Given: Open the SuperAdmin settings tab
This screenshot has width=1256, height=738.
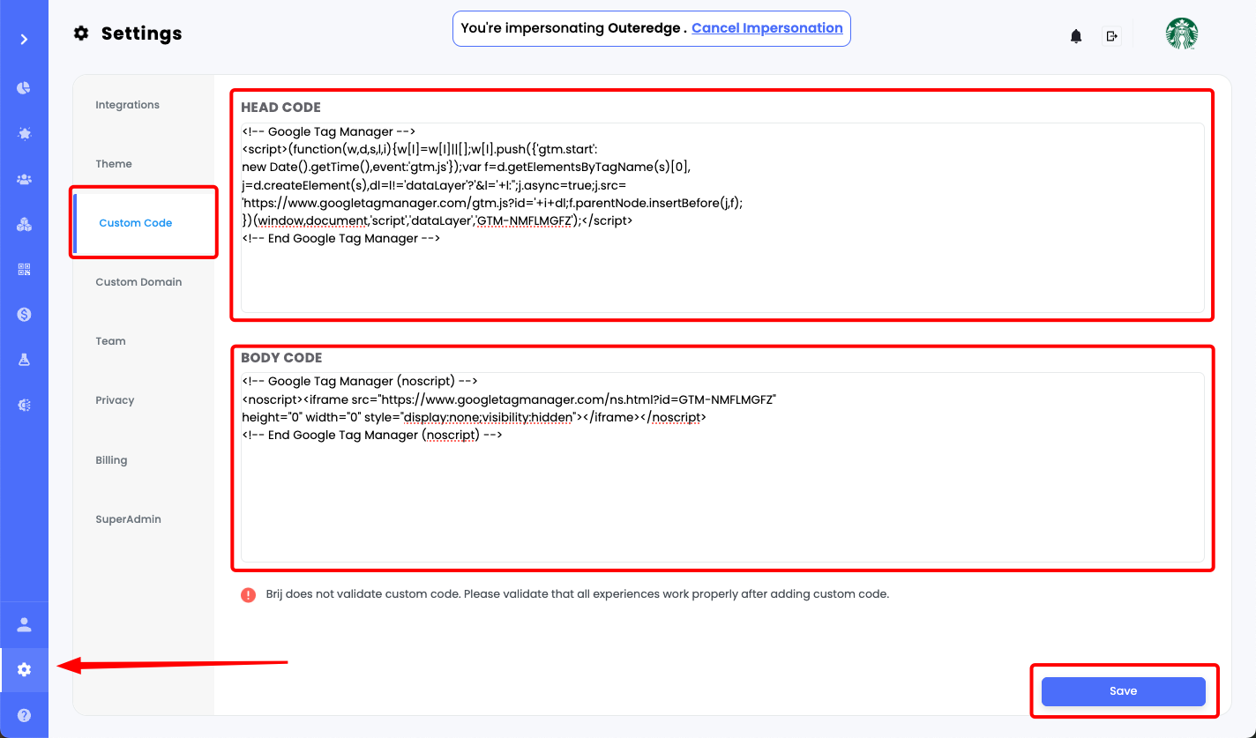Looking at the screenshot, I should [x=129, y=519].
